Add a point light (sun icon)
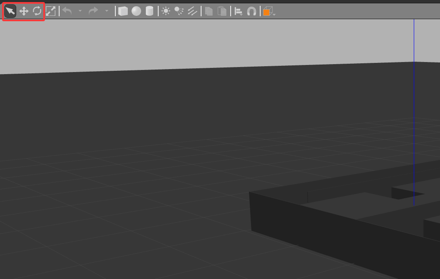This screenshot has width=440, height=279. click(x=166, y=11)
